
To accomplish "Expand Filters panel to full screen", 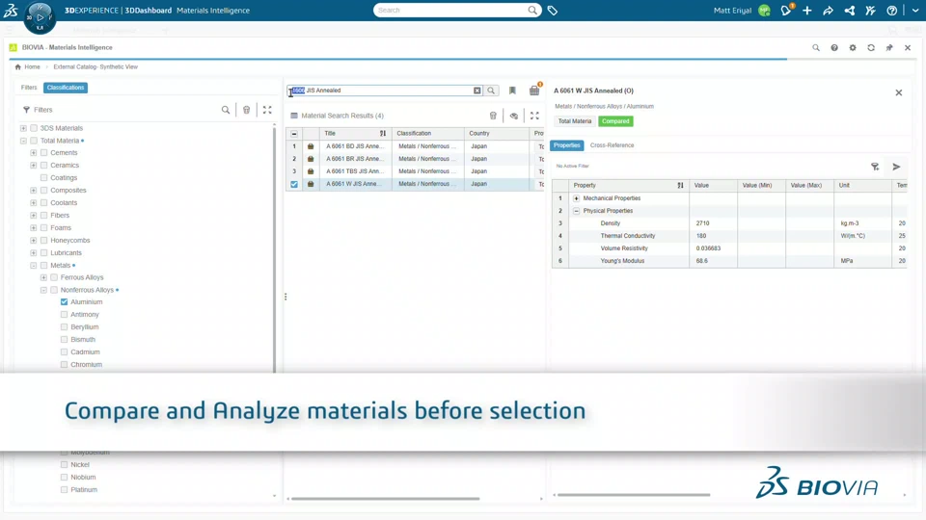I will 267,110.
